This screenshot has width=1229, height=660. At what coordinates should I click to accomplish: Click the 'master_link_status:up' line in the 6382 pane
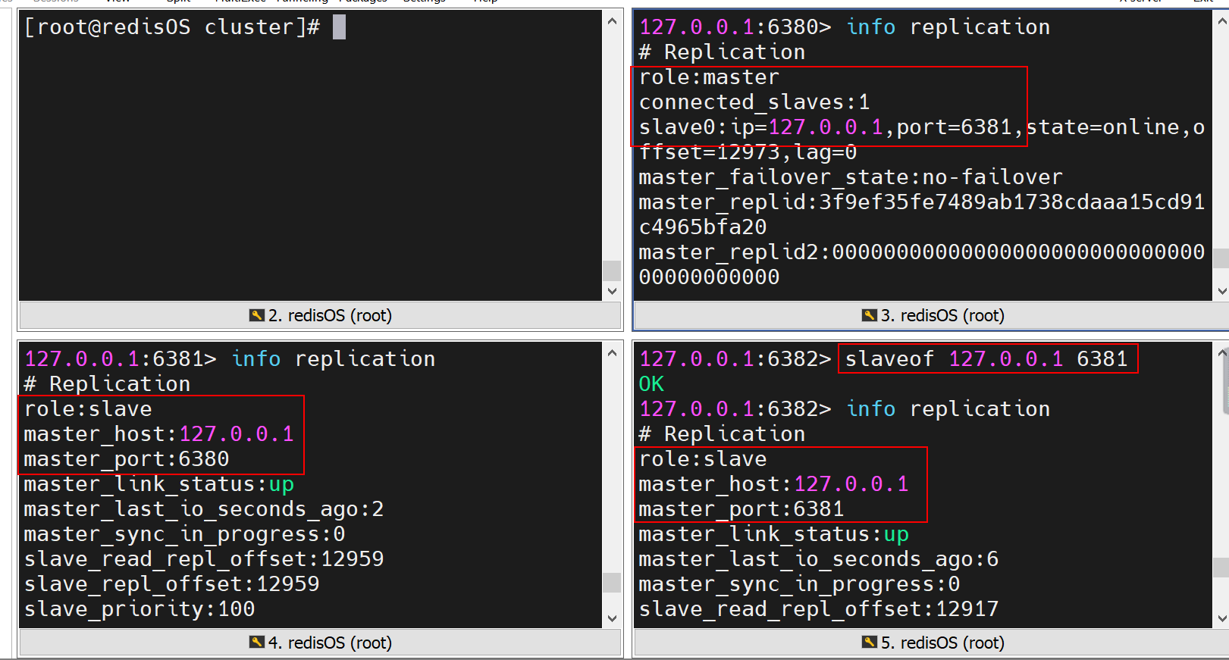point(773,534)
